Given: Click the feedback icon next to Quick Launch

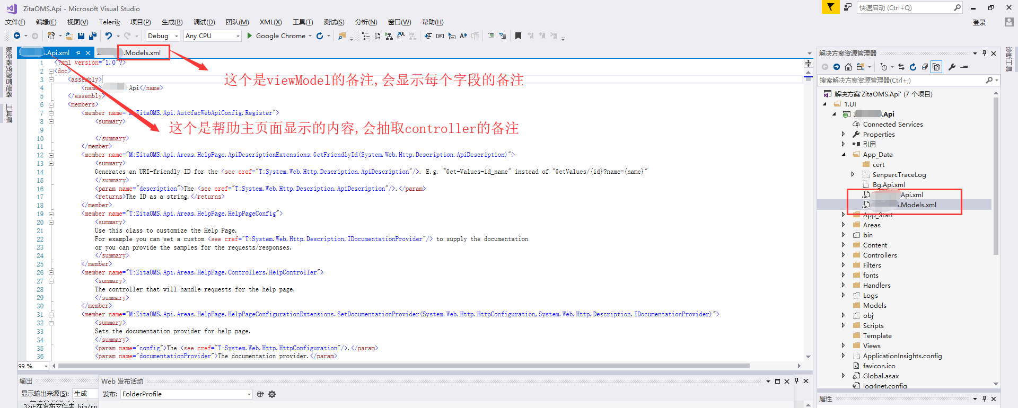Looking at the screenshot, I should click(847, 7).
